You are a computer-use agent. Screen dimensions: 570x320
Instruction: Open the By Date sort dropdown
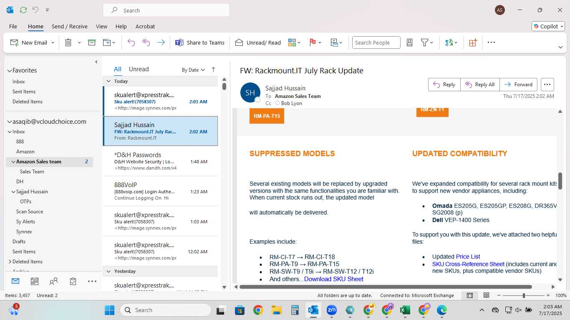click(193, 70)
